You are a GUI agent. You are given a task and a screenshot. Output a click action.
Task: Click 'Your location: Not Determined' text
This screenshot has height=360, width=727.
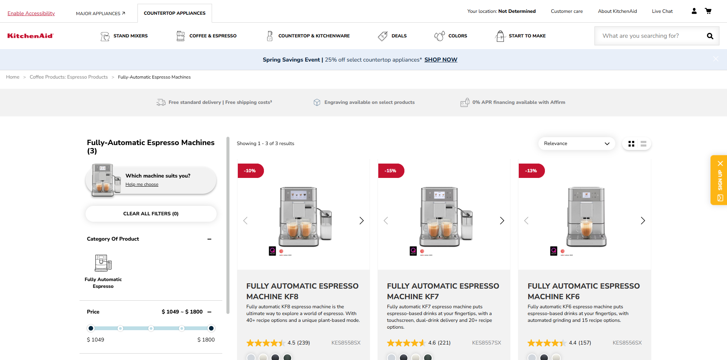501,11
